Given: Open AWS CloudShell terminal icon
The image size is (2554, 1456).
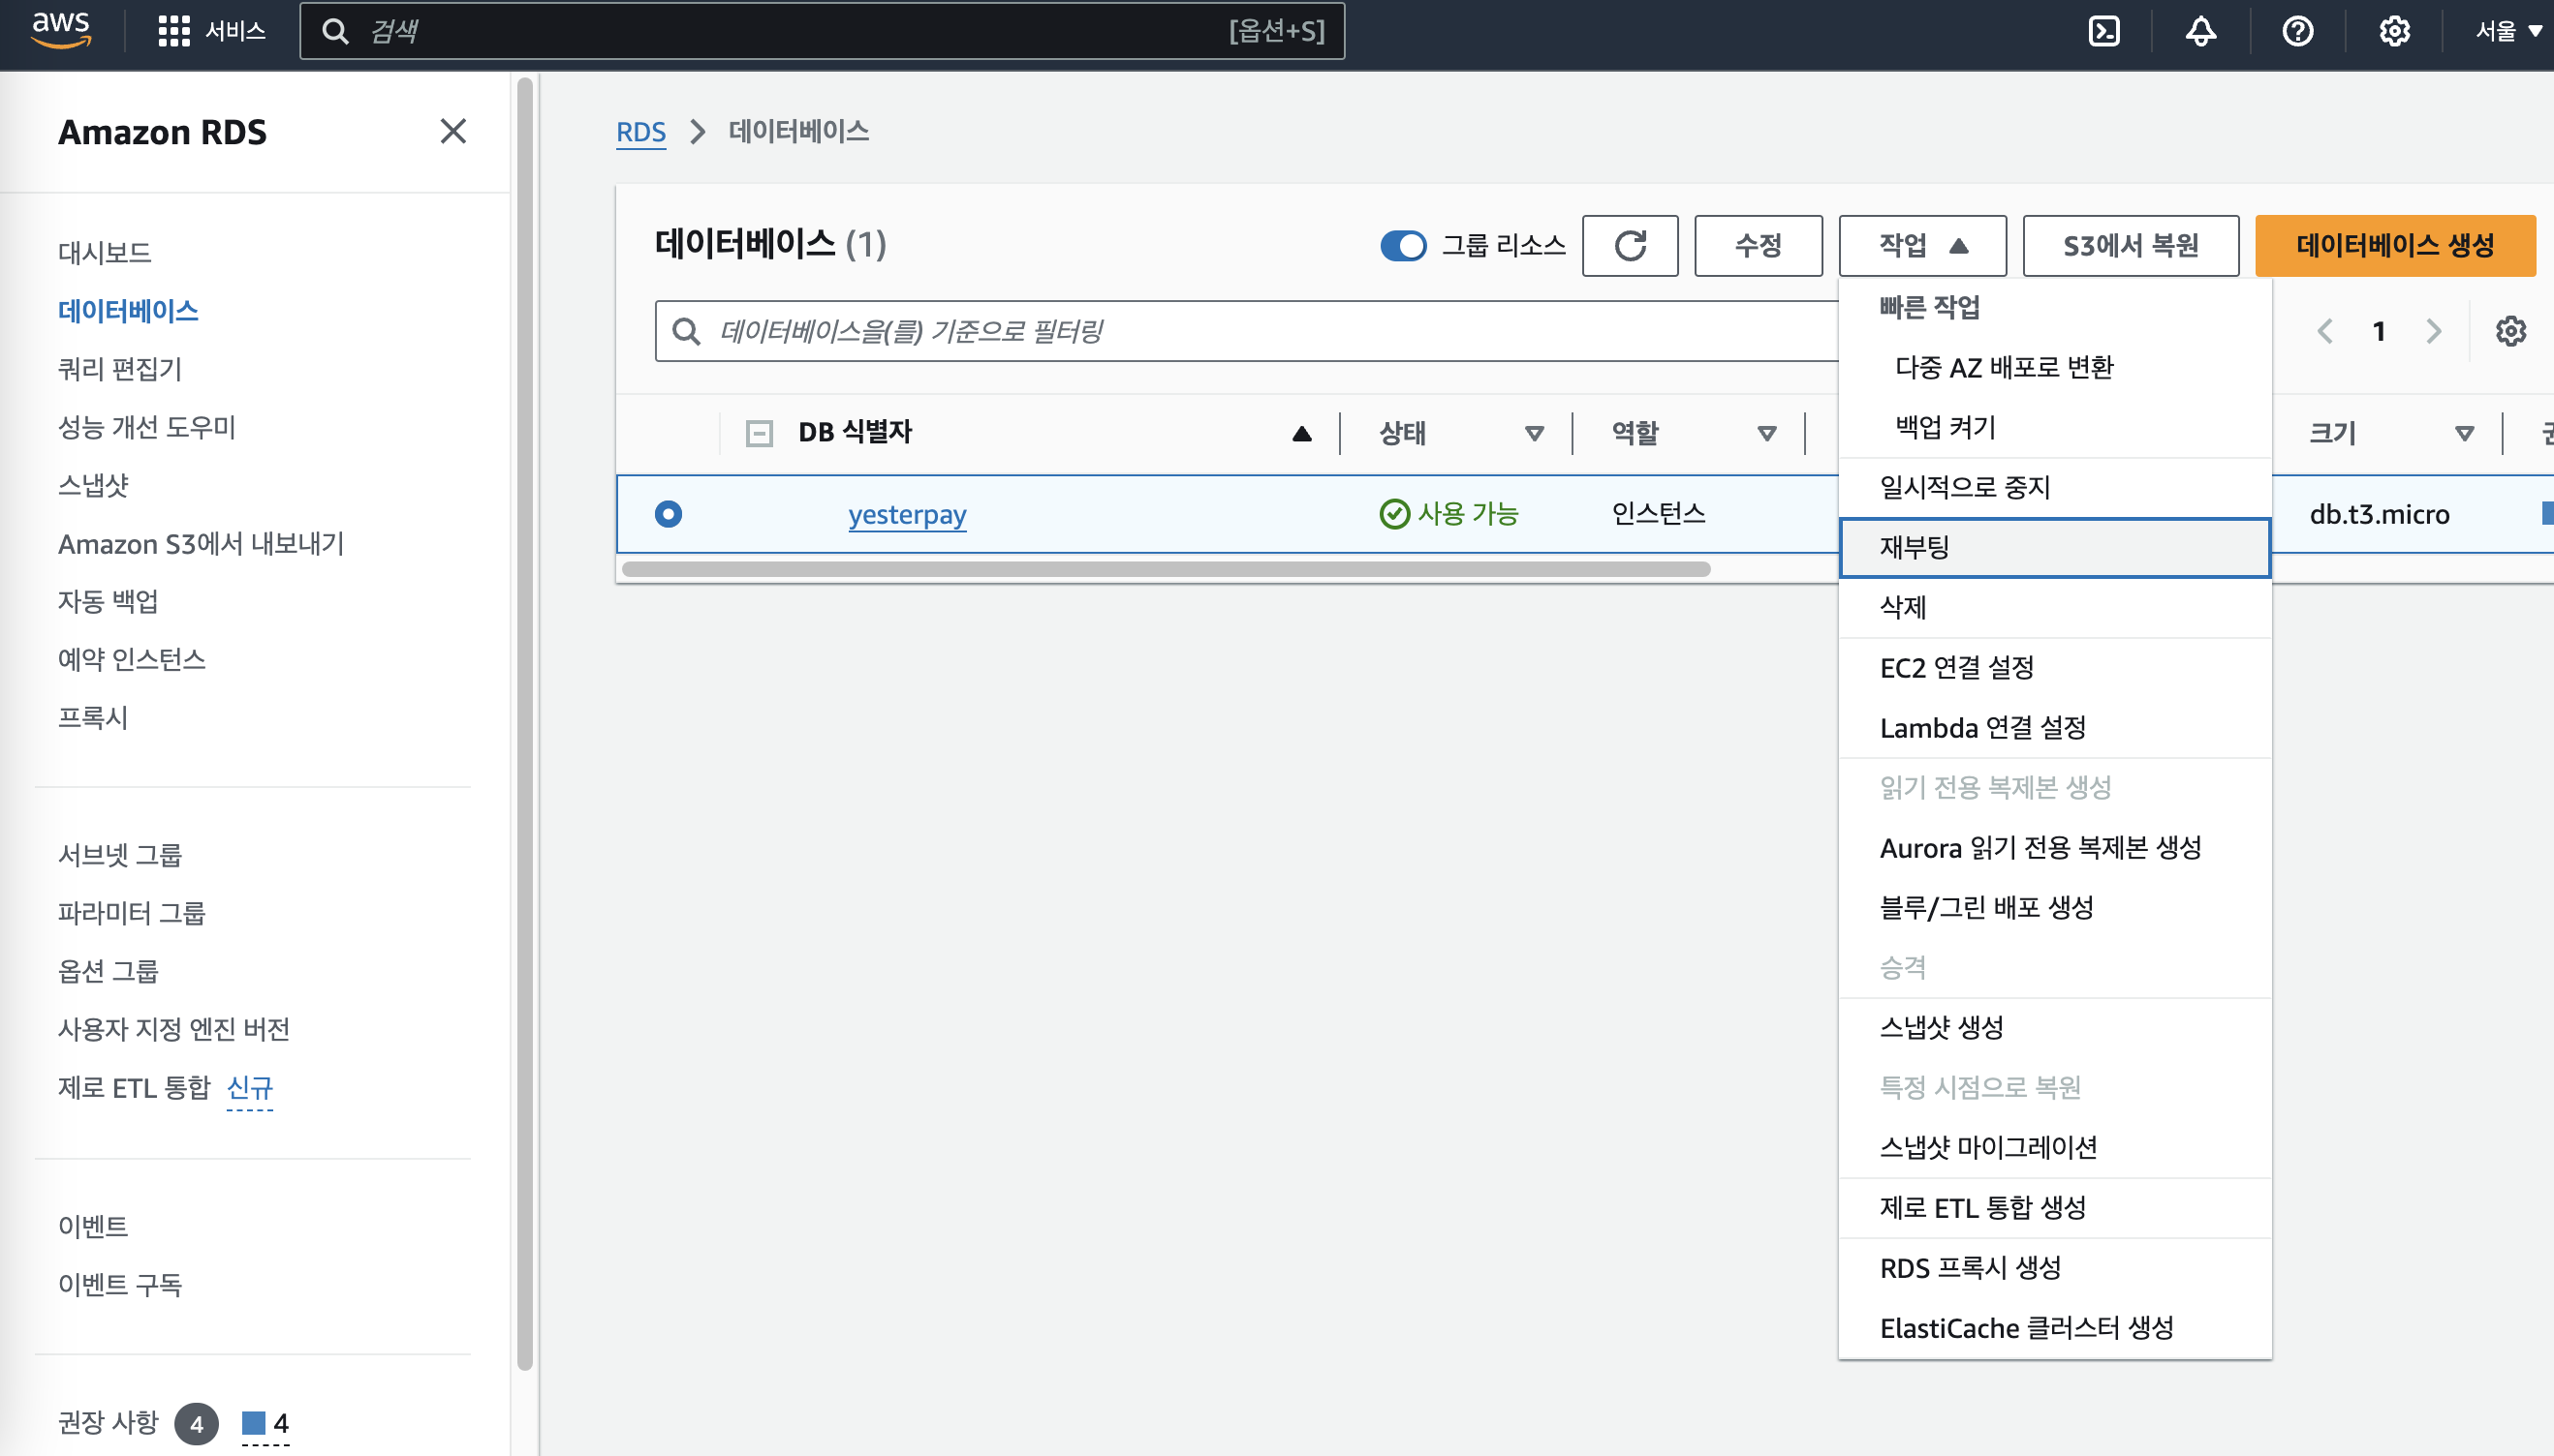Looking at the screenshot, I should coord(2103,32).
